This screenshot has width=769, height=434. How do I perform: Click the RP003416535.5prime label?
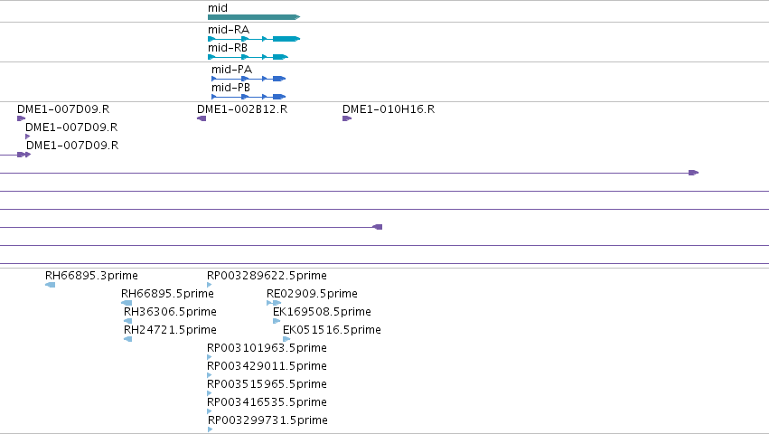(267, 402)
